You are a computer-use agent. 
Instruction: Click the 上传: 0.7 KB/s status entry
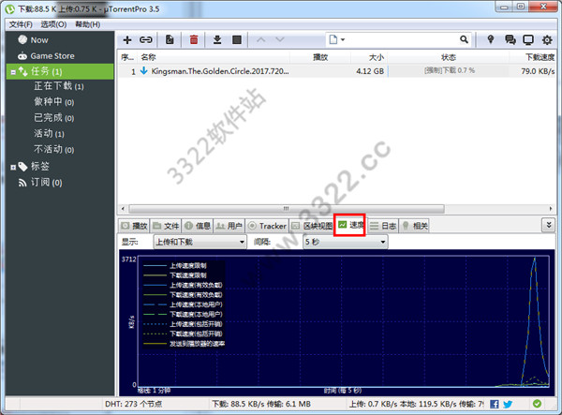point(417,404)
